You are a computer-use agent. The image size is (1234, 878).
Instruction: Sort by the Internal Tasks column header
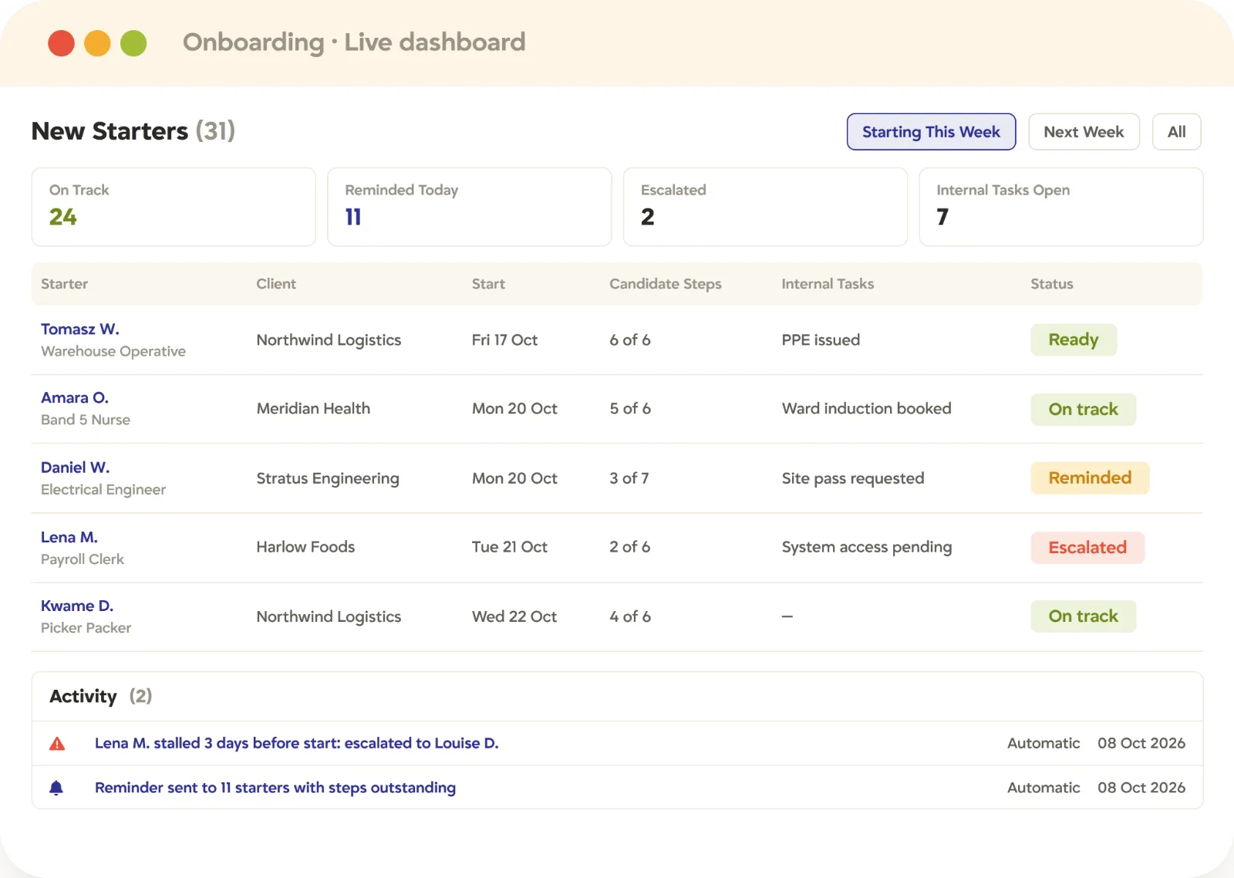click(828, 284)
